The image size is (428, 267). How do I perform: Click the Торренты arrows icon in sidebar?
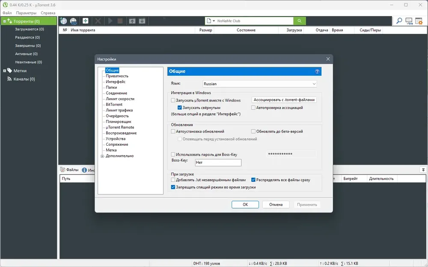click(9, 21)
